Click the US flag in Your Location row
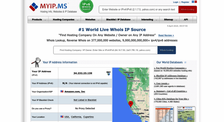224x122 pixels. point(62,117)
